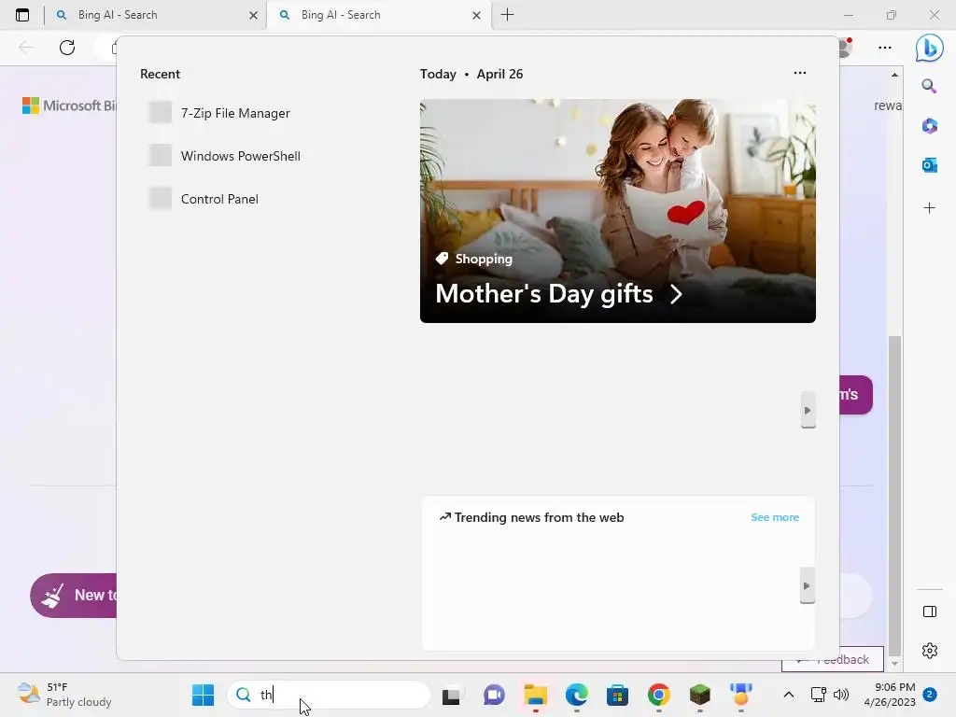Show hidden system tray icons
This screenshot has height=717, width=956.
click(x=788, y=695)
